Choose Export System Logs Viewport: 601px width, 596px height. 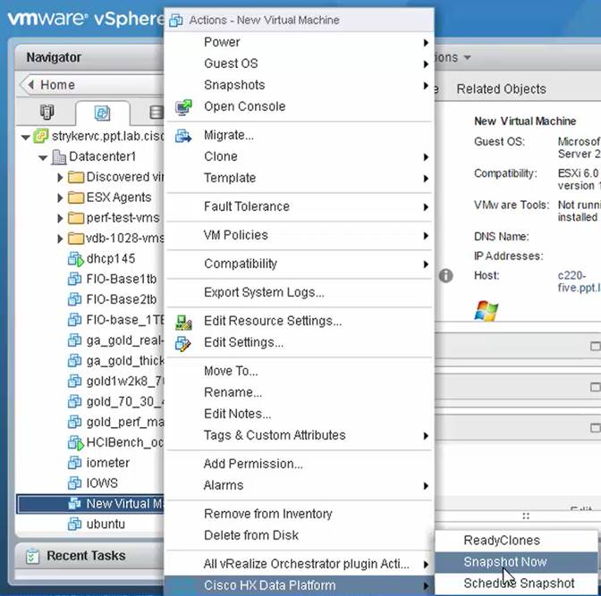pos(299,292)
